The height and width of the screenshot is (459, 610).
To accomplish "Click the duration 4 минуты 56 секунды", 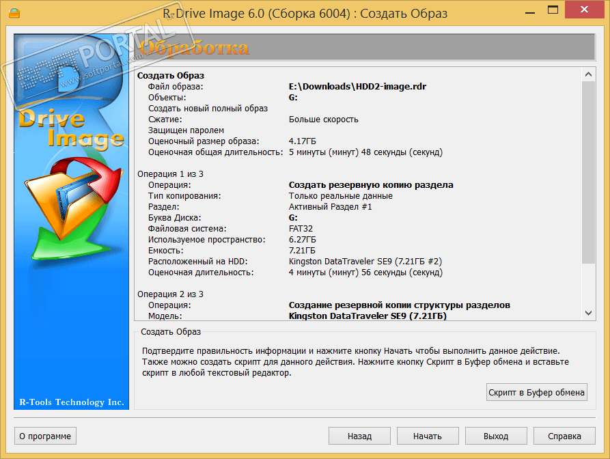I will coord(365,273).
